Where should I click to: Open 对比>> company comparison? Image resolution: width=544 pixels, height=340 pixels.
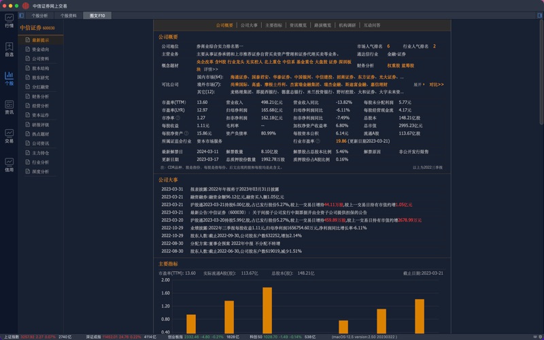pos(436,85)
